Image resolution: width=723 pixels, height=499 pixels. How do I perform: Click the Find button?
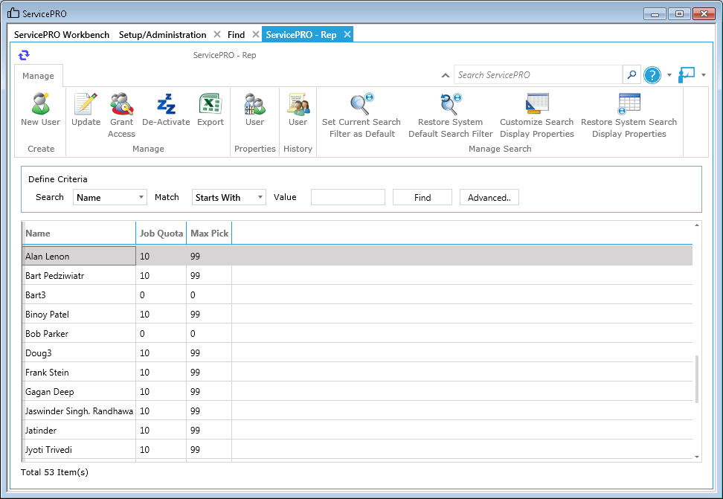tap(422, 197)
